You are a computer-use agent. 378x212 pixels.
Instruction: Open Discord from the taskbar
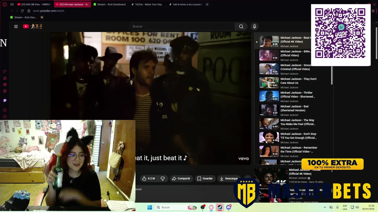[229, 207]
